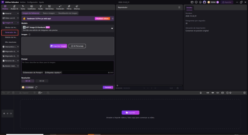248x135 pixels.
Task: Click the Generar button
Action: pyautogui.click(x=108, y=87)
